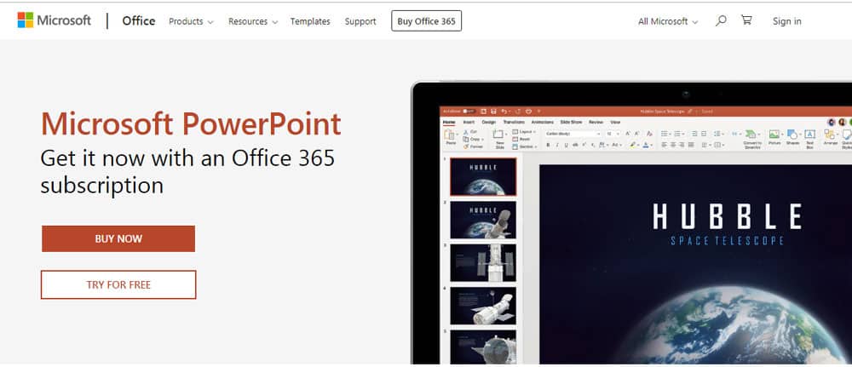
Task: Click the Text Box icon in ribbon
Action: click(809, 139)
